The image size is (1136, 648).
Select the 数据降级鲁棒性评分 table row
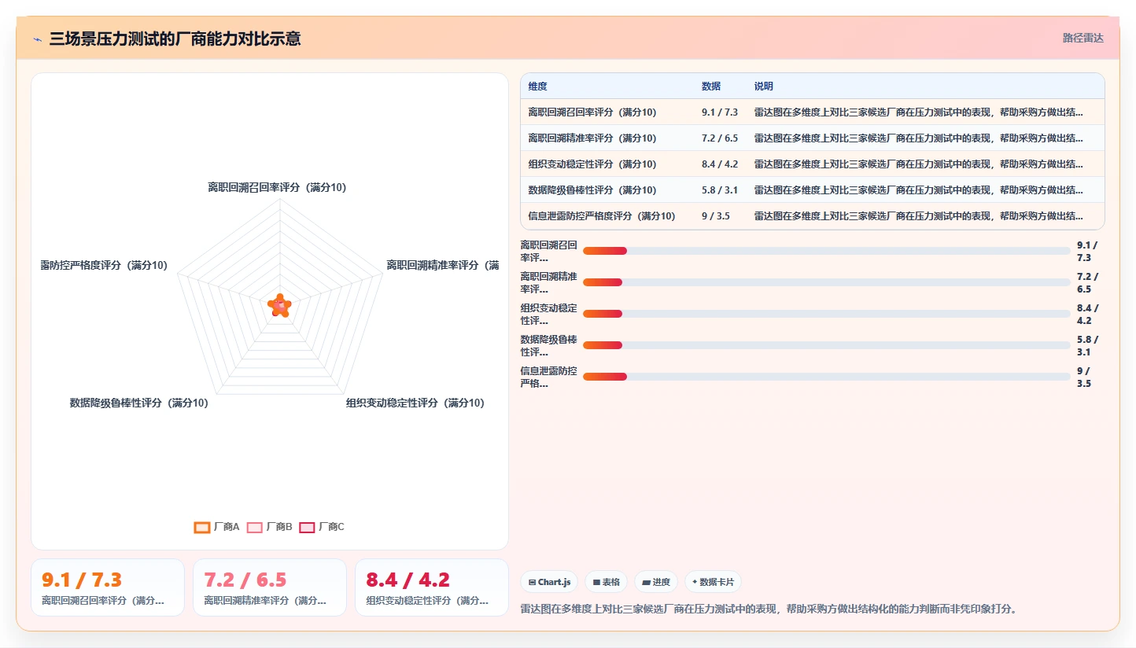point(813,190)
